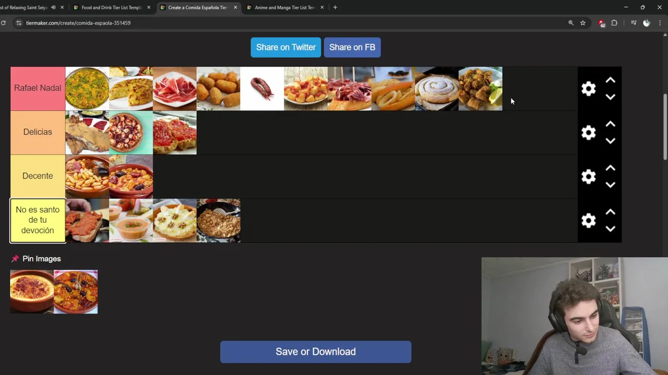Switch to Food and Drink Tier List tab
668x375 pixels.
click(x=112, y=7)
